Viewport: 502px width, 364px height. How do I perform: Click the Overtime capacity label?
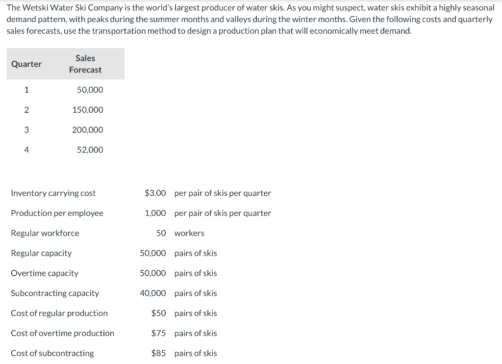[45, 273]
